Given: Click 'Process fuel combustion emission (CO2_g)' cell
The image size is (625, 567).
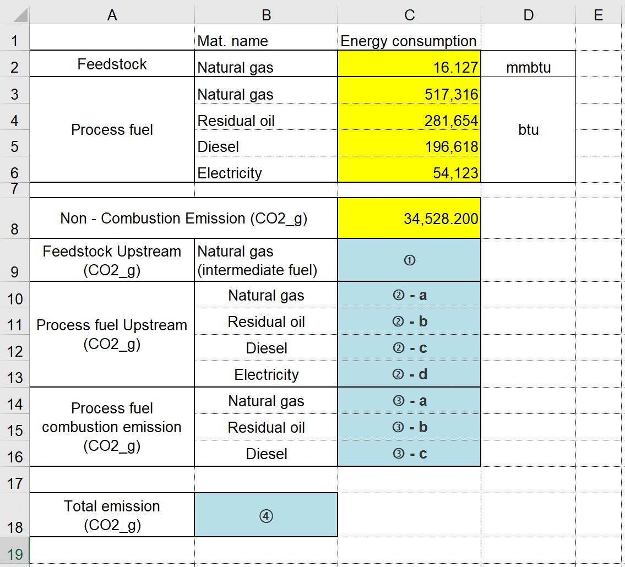Looking at the screenshot, I should (112, 427).
